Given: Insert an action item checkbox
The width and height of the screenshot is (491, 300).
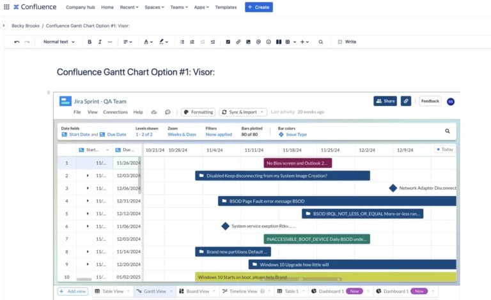Looking at the screenshot, I should point(228,42).
